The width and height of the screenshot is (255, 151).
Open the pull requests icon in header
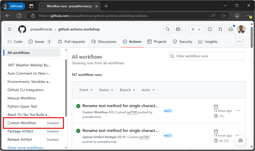click(x=220, y=29)
